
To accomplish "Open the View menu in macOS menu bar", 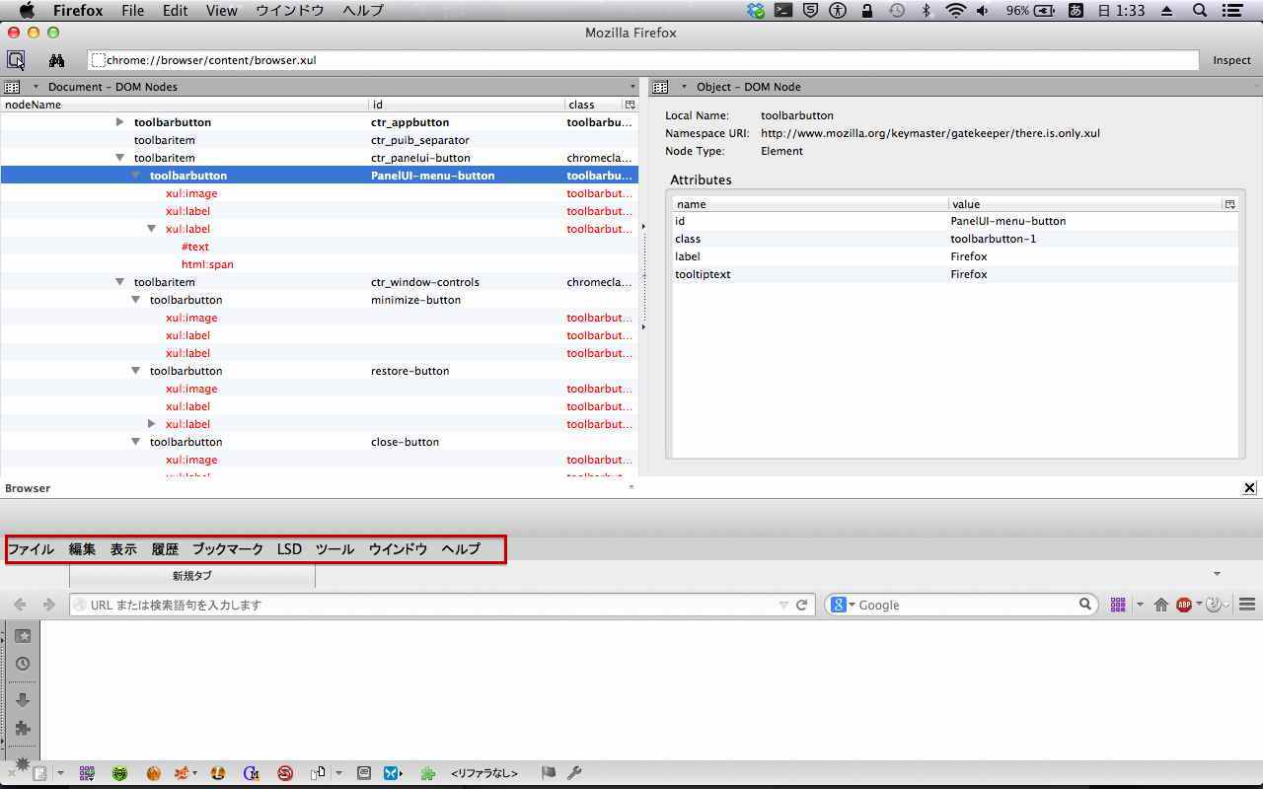I will tap(221, 11).
